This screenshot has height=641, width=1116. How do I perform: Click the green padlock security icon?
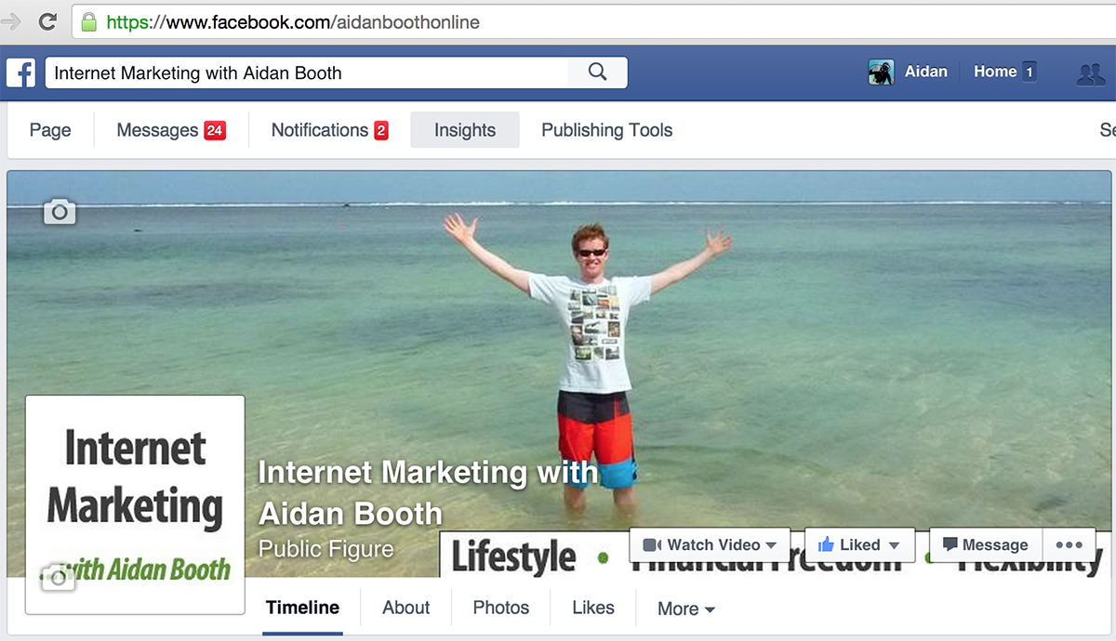(x=89, y=21)
